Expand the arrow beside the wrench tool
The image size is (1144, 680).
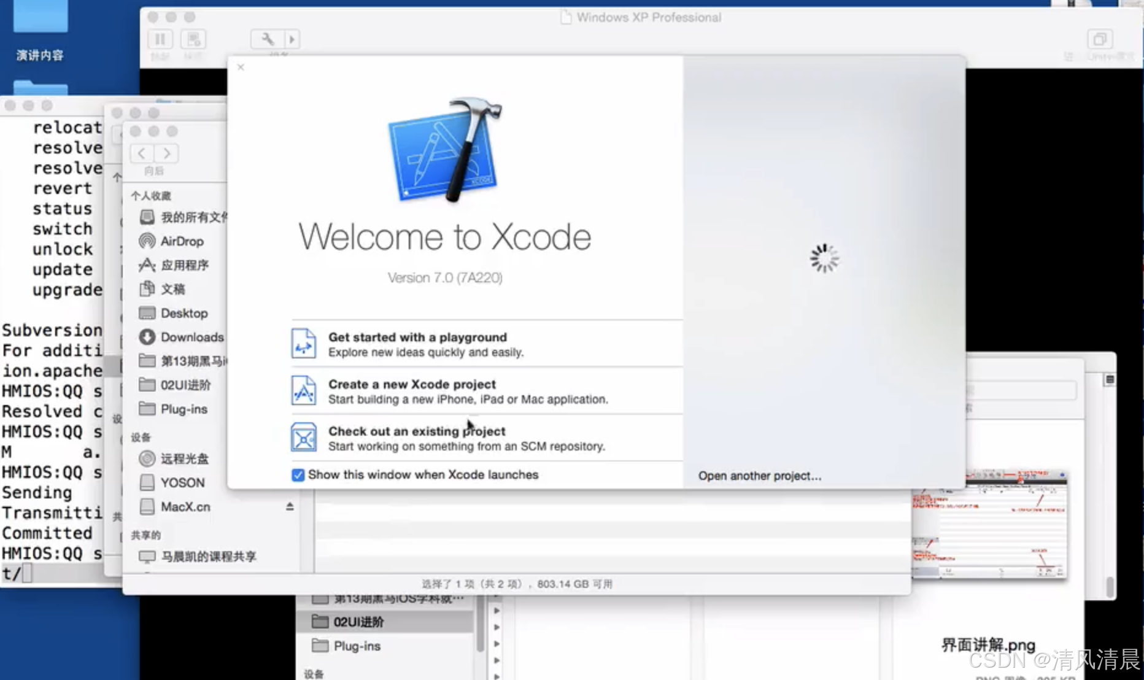[292, 39]
